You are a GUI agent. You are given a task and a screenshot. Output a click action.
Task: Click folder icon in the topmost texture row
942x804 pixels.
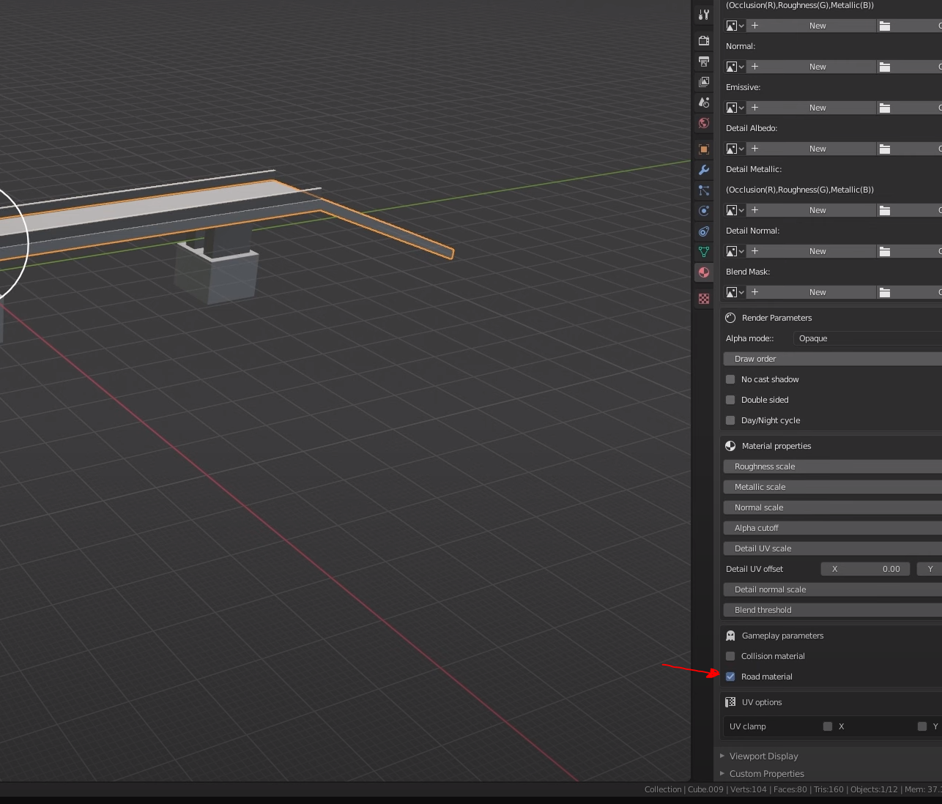[x=885, y=26]
